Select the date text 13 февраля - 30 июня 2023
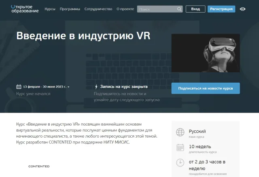This screenshot has width=259, height=177. point(45,87)
